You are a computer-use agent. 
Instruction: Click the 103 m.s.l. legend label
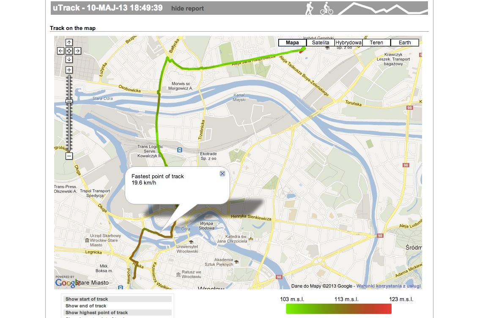(x=292, y=299)
